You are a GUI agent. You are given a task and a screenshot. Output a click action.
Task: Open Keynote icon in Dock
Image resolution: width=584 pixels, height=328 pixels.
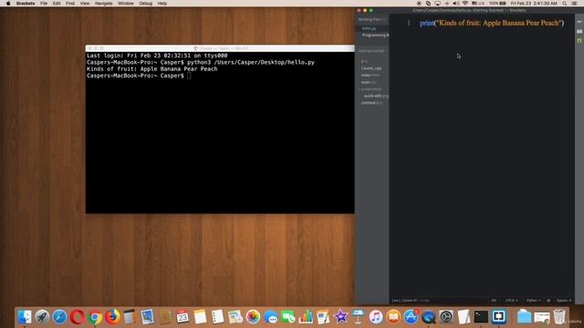(x=358, y=317)
